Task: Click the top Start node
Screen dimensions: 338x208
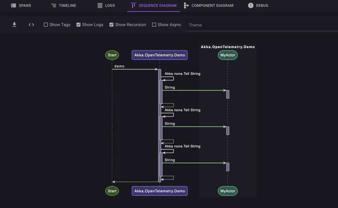Action: 112,55
